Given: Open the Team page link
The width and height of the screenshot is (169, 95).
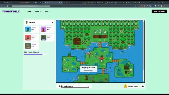Looking at the screenshot, I should point(29,11).
